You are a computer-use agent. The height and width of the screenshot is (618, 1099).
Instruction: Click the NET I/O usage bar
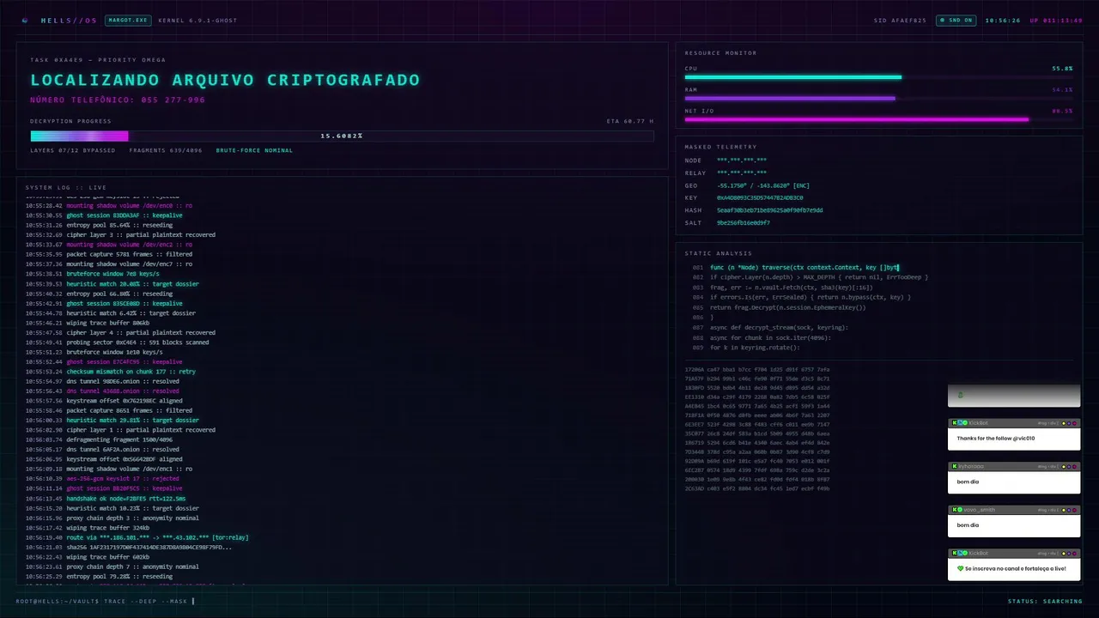878,119
